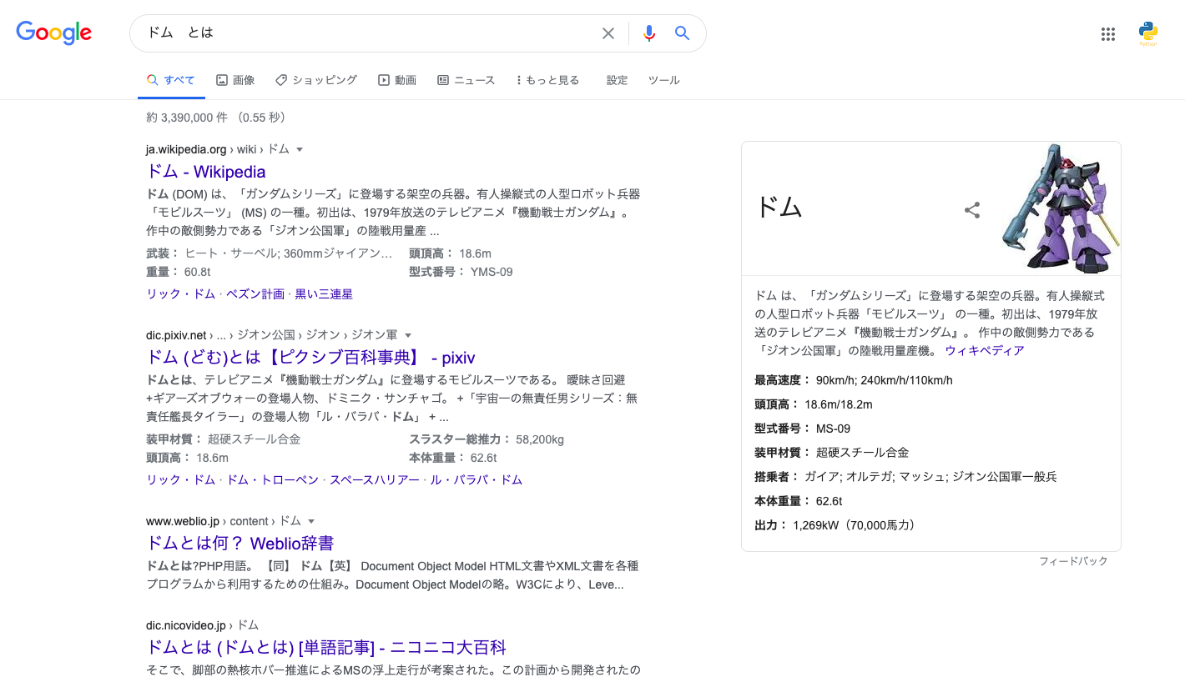Click the 装甲材質 label in knowledge panel
Screen dimensions: 1185x677
click(x=783, y=453)
